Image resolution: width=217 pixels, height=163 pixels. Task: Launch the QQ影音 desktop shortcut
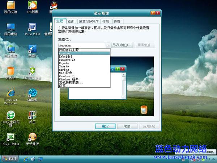tap(33, 95)
